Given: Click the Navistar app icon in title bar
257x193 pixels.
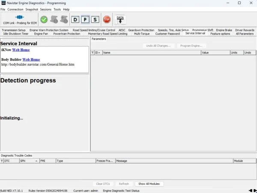Looking at the screenshot, I should click(x=3, y=3).
